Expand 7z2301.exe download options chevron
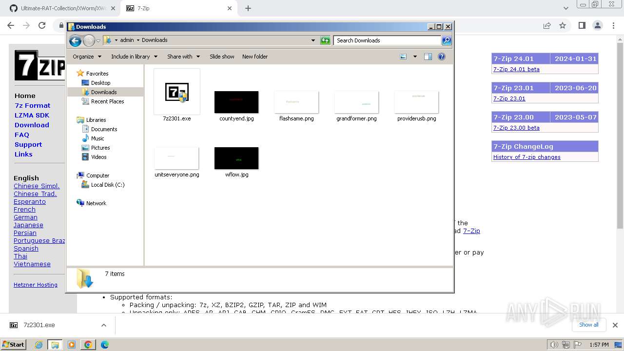The image size is (624, 351). click(103, 325)
